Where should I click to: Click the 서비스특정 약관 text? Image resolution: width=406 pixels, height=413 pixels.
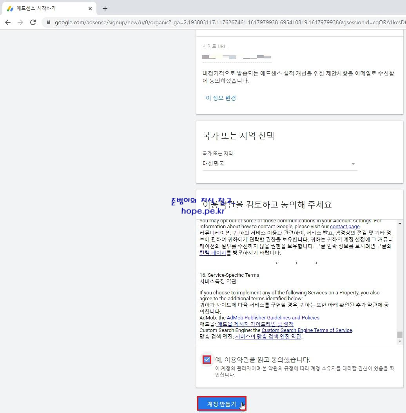(x=218, y=281)
